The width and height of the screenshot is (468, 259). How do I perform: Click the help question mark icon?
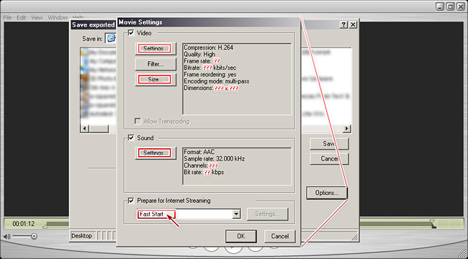click(x=344, y=24)
